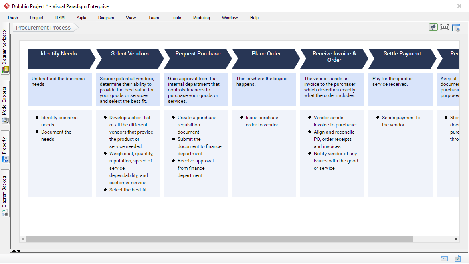This screenshot has height=264, width=469.
Task: Open the ITSM menu
Action: [x=60, y=18]
